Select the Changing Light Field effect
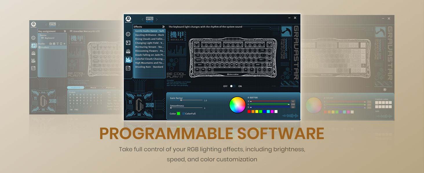 tap(149, 43)
